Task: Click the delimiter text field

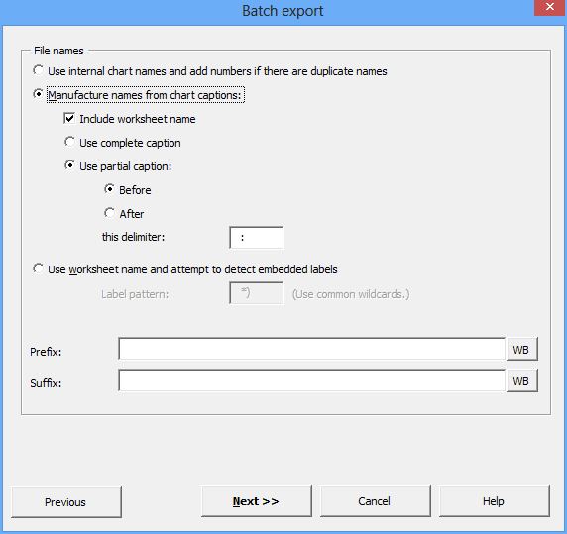Action: [257, 238]
